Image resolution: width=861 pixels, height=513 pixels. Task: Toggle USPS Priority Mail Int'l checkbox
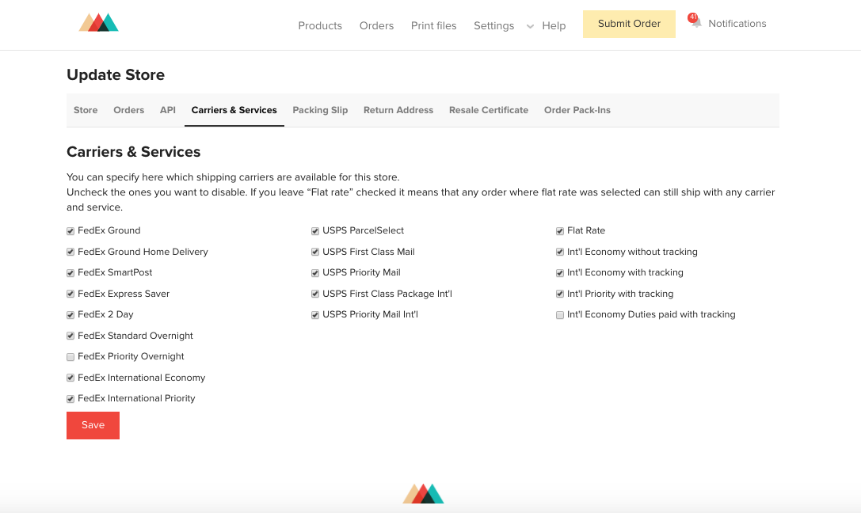click(x=315, y=315)
